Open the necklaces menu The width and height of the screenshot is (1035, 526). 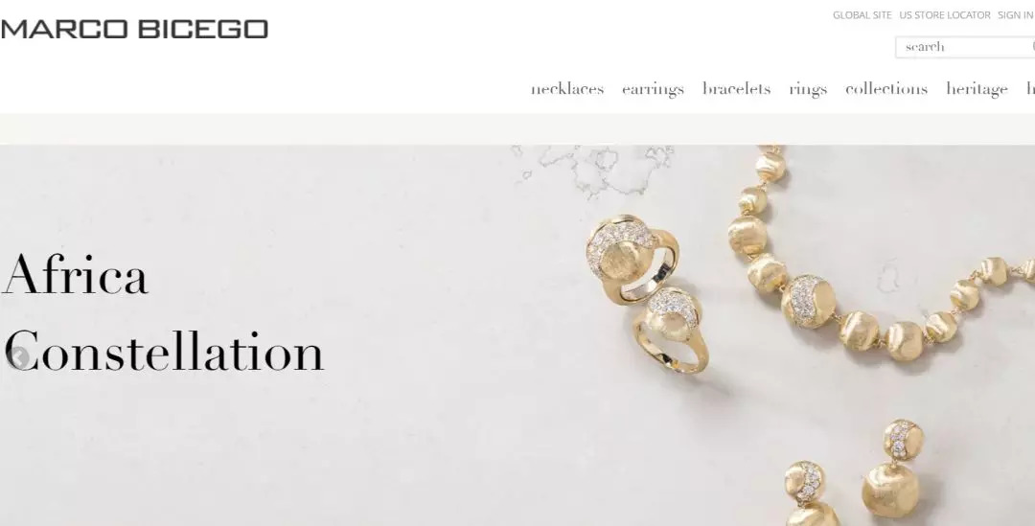tap(567, 89)
